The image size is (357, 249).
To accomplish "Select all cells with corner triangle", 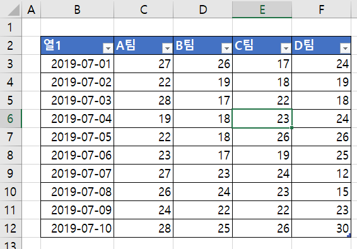I will click(x=13, y=10).
